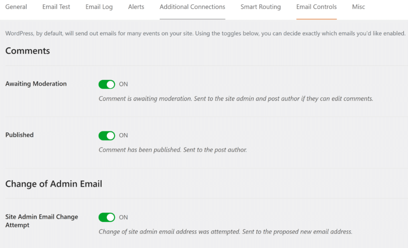The height and width of the screenshot is (248, 408).
Task: Click the intro text about WordPress emails
Action: pos(204,33)
